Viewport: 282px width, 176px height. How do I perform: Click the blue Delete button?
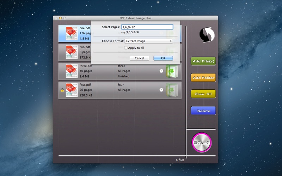point(203,111)
